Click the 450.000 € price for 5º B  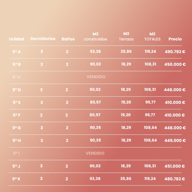(175, 64)
